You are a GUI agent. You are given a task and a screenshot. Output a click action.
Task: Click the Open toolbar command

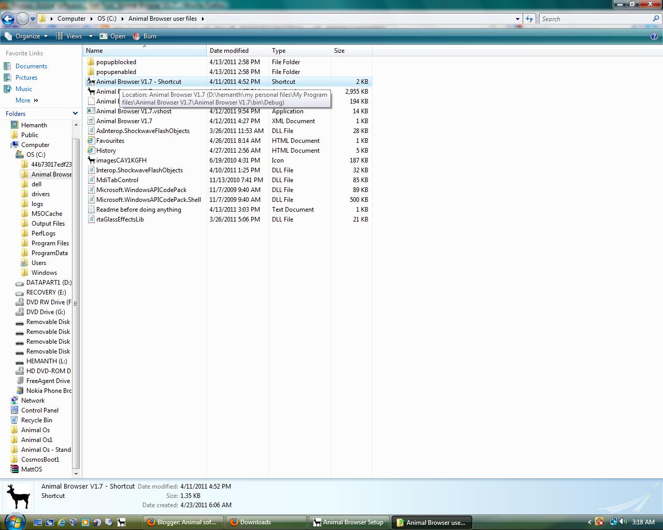pyautogui.click(x=112, y=36)
